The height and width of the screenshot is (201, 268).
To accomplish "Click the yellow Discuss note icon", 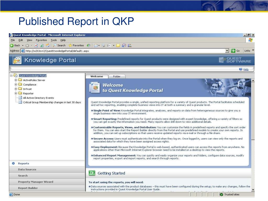I will [118, 46].
